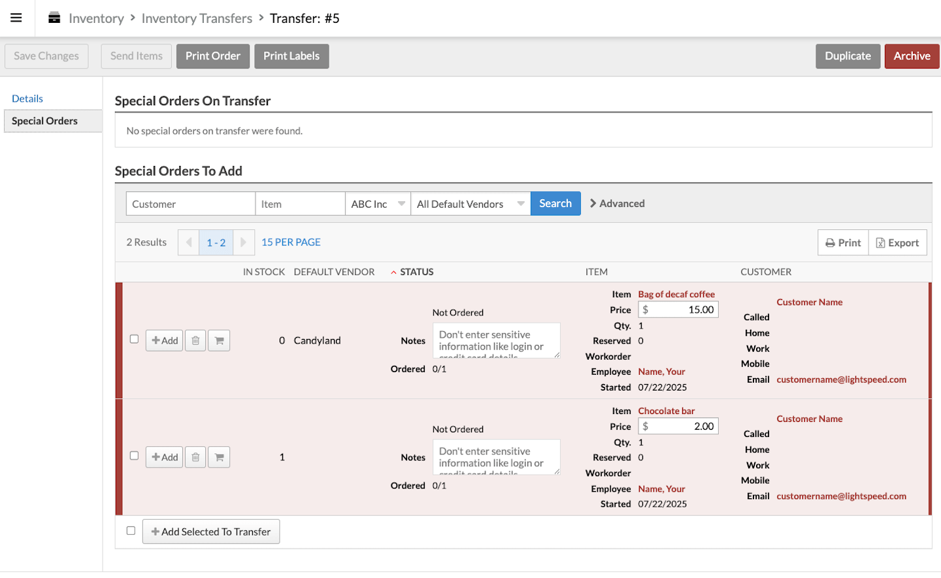Image resolution: width=941 pixels, height=578 pixels.
Task: Open the Bag of decaf coffee item link
Action: point(676,295)
